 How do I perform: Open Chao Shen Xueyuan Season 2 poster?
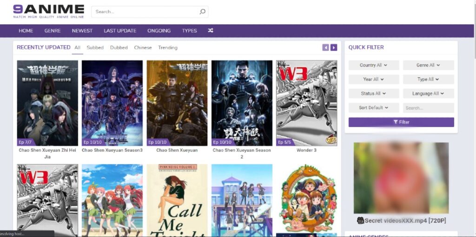coord(242,103)
